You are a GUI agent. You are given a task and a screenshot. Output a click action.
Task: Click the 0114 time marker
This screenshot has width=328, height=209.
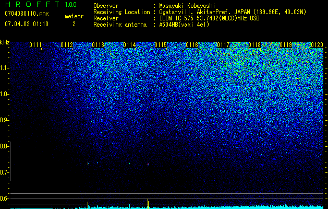pyautogui.click(x=129, y=45)
